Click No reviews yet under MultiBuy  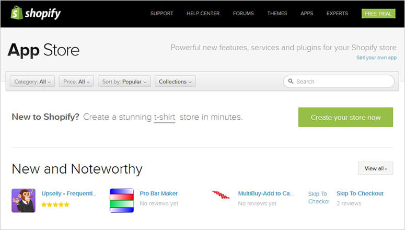pos(257,203)
